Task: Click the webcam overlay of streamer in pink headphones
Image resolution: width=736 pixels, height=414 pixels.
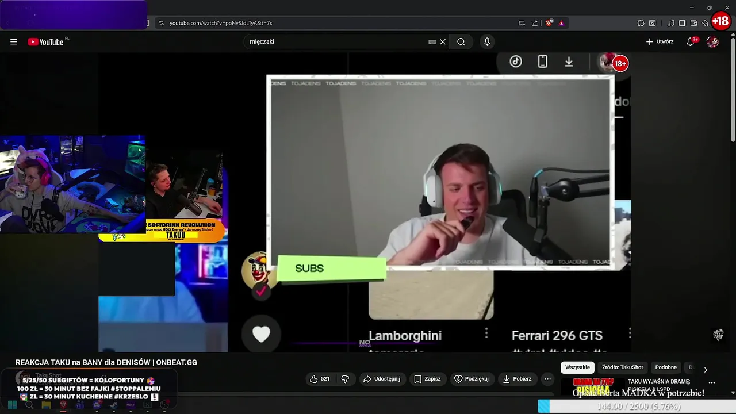Action: 72,184
